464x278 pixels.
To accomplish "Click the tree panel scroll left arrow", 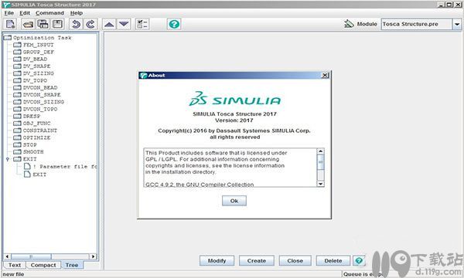I will pos(8,256).
